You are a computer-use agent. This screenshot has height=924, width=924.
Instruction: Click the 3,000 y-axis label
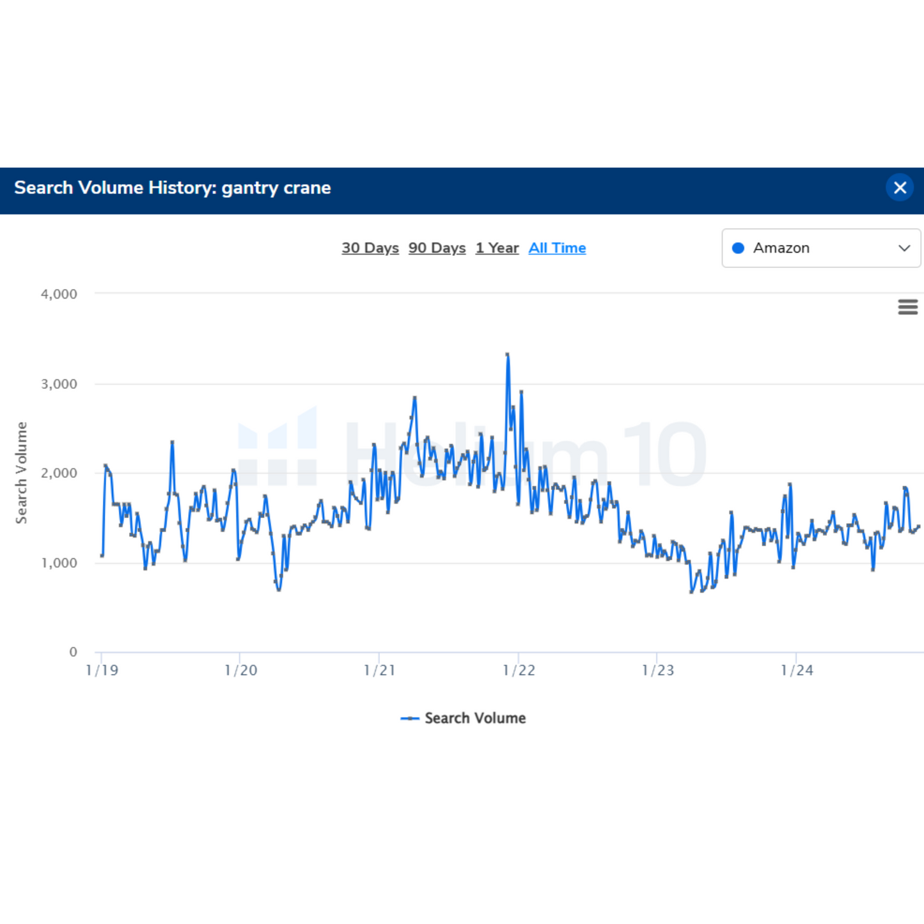click(x=59, y=384)
